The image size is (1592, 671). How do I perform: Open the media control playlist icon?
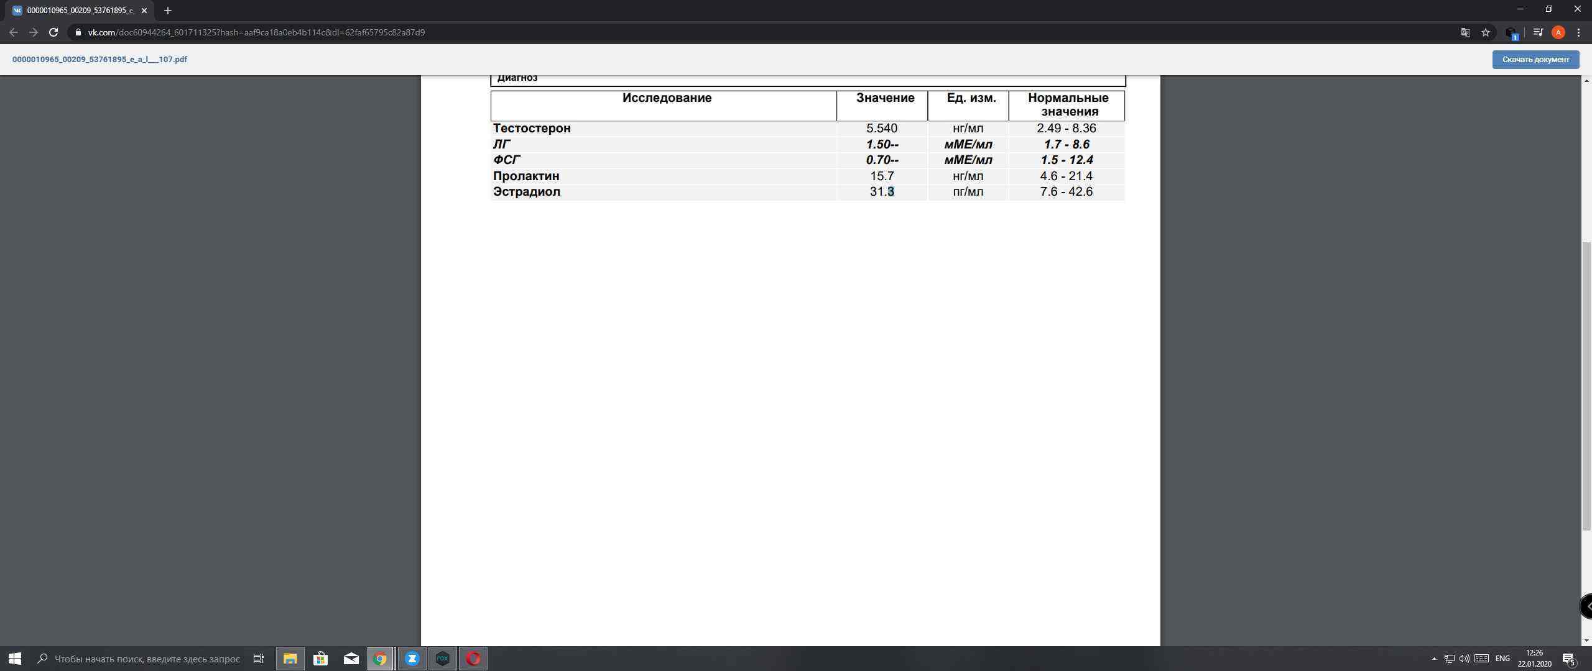click(1538, 32)
